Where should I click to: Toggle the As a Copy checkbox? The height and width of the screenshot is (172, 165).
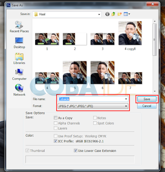55,118
